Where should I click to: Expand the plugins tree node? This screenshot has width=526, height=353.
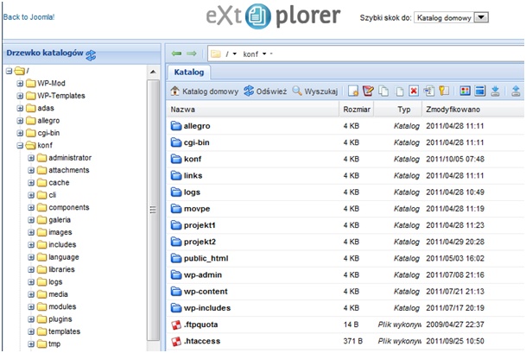coord(31,318)
